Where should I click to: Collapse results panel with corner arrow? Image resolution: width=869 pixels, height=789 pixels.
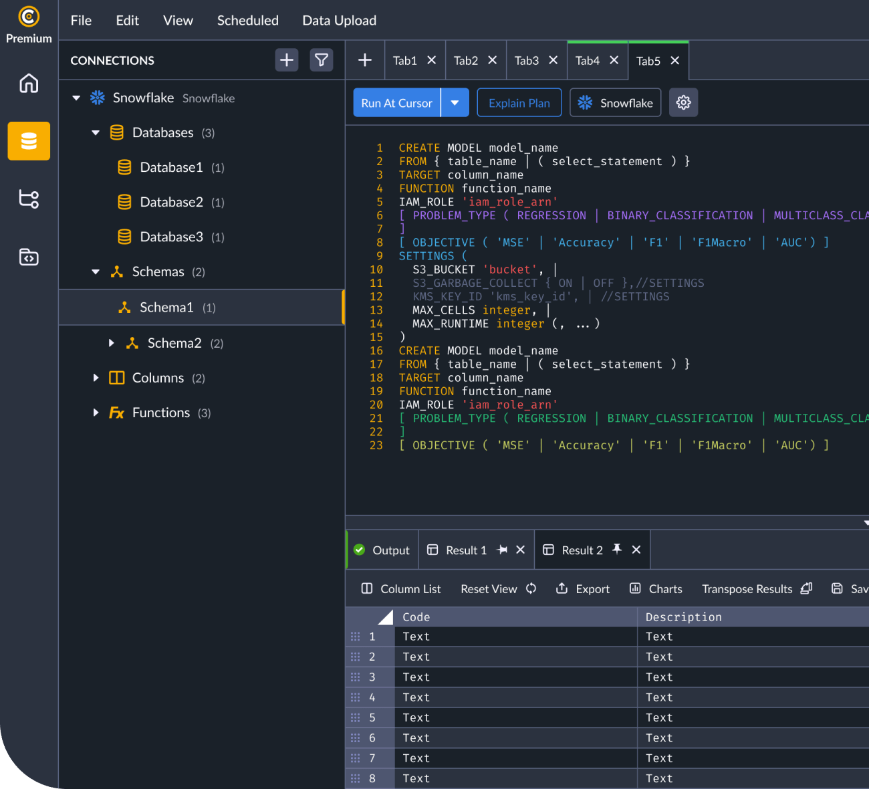click(x=865, y=523)
